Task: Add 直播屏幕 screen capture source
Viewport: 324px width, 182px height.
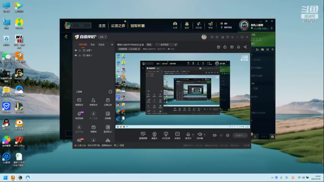Action: tap(143, 135)
